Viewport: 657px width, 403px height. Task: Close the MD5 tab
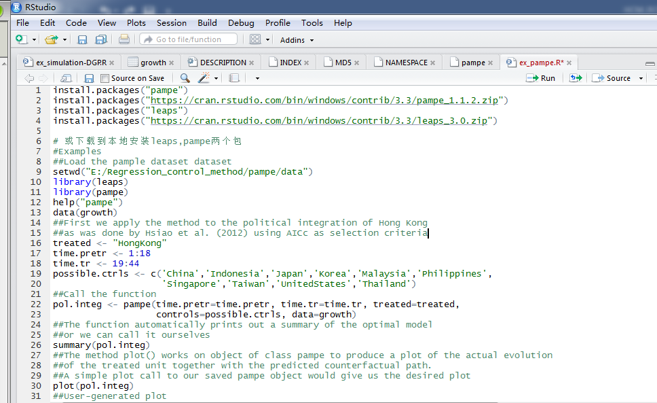click(356, 63)
